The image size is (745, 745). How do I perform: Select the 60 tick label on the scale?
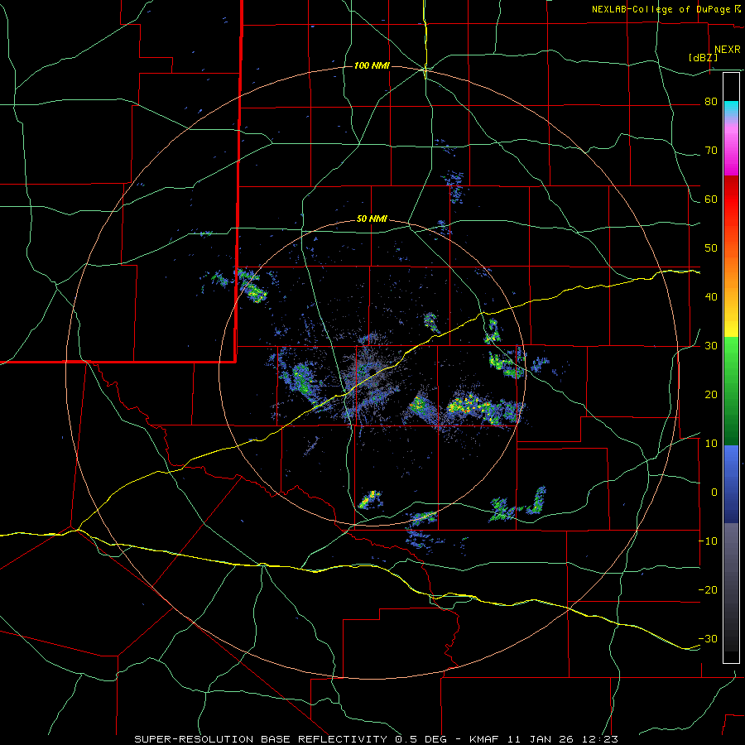tap(711, 199)
